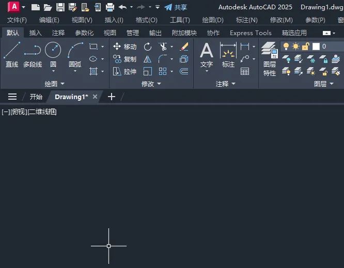Click the Text (文字) tool icon
This screenshot has height=268, width=344.
tap(207, 55)
